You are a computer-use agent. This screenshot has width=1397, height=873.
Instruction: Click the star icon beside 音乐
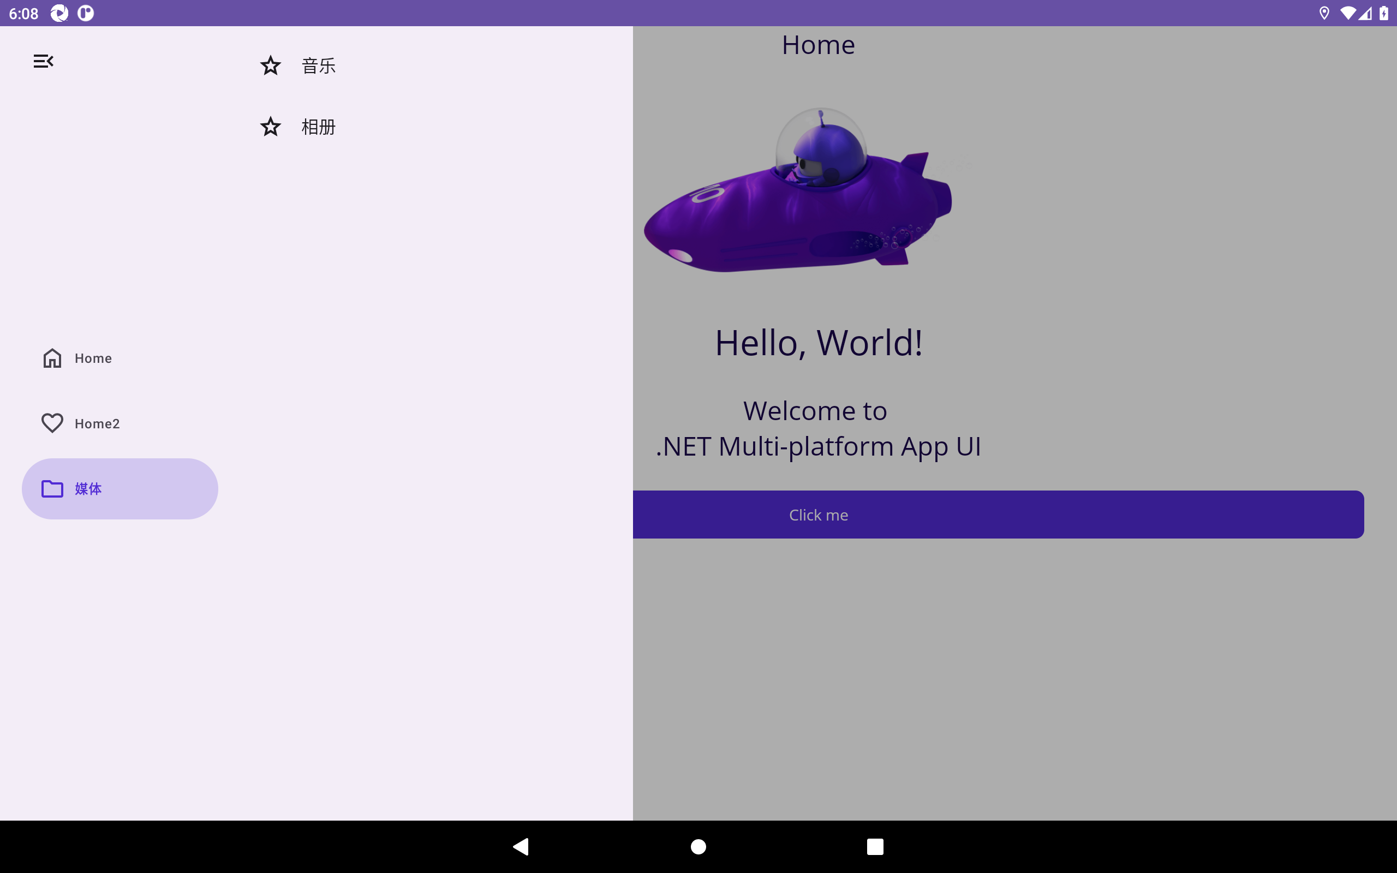270,66
